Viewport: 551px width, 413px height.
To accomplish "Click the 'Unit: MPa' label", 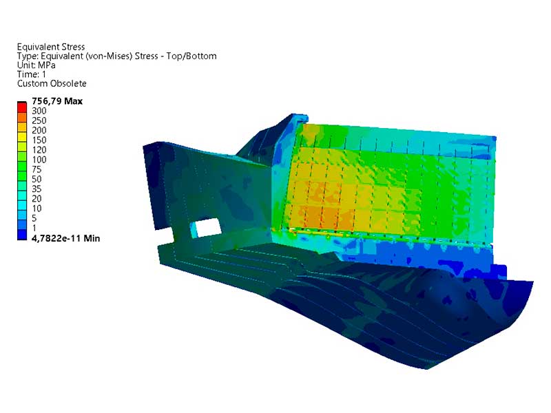I will (x=37, y=65).
